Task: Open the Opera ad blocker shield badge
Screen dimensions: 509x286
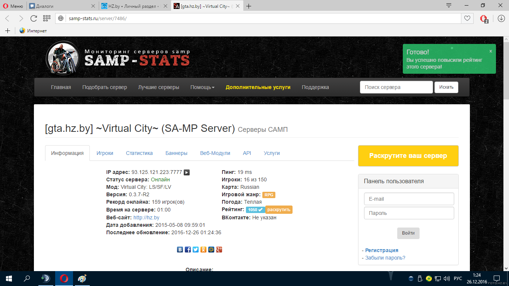Action: pyautogui.click(x=484, y=19)
